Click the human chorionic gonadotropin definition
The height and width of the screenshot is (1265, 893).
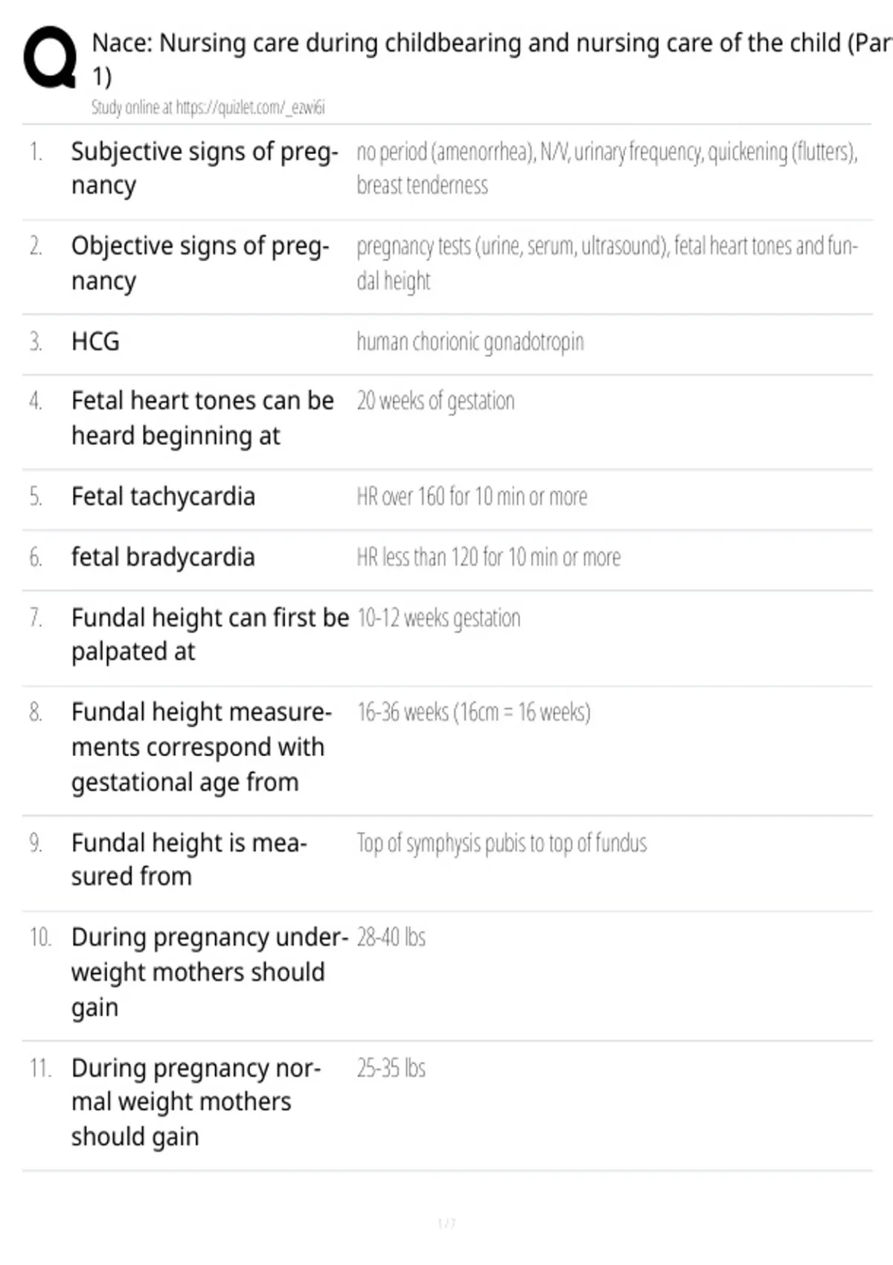(x=470, y=342)
